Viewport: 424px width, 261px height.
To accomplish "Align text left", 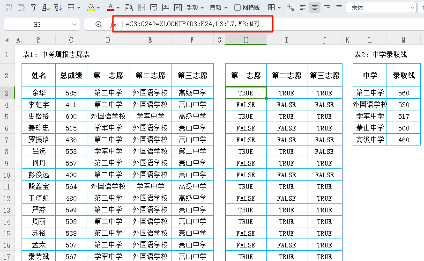I will click(303, 7).
